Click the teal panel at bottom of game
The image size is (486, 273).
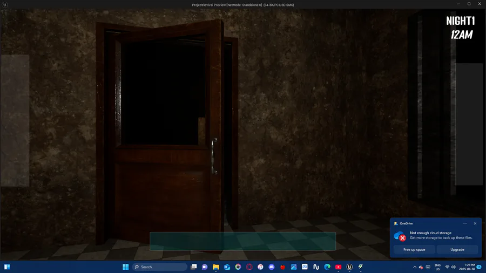point(242,241)
